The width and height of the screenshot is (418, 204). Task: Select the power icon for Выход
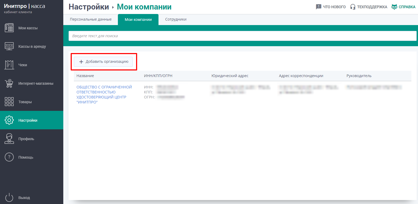point(9,197)
